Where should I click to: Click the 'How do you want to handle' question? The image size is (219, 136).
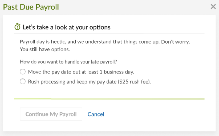[68, 62]
